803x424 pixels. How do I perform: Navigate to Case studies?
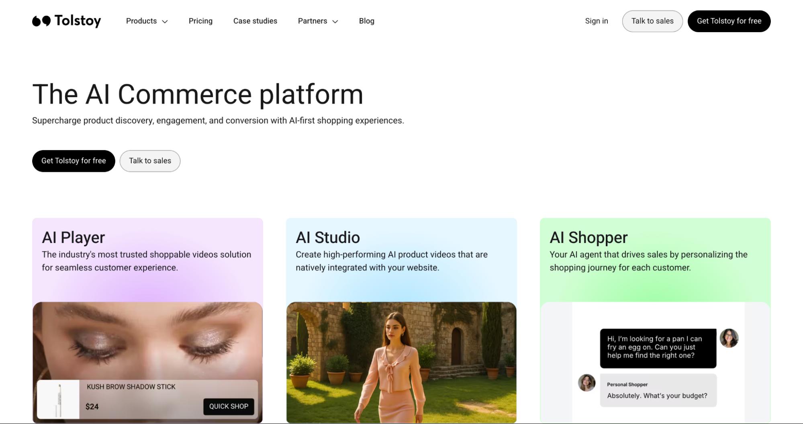coord(255,21)
